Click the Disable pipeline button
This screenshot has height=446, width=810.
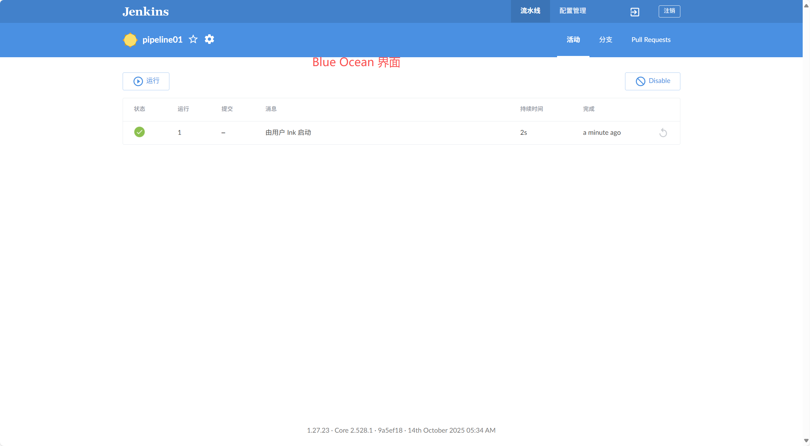click(x=652, y=81)
